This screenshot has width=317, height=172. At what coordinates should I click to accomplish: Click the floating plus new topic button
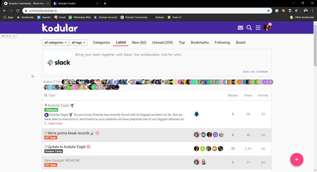[x=297, y=160]
